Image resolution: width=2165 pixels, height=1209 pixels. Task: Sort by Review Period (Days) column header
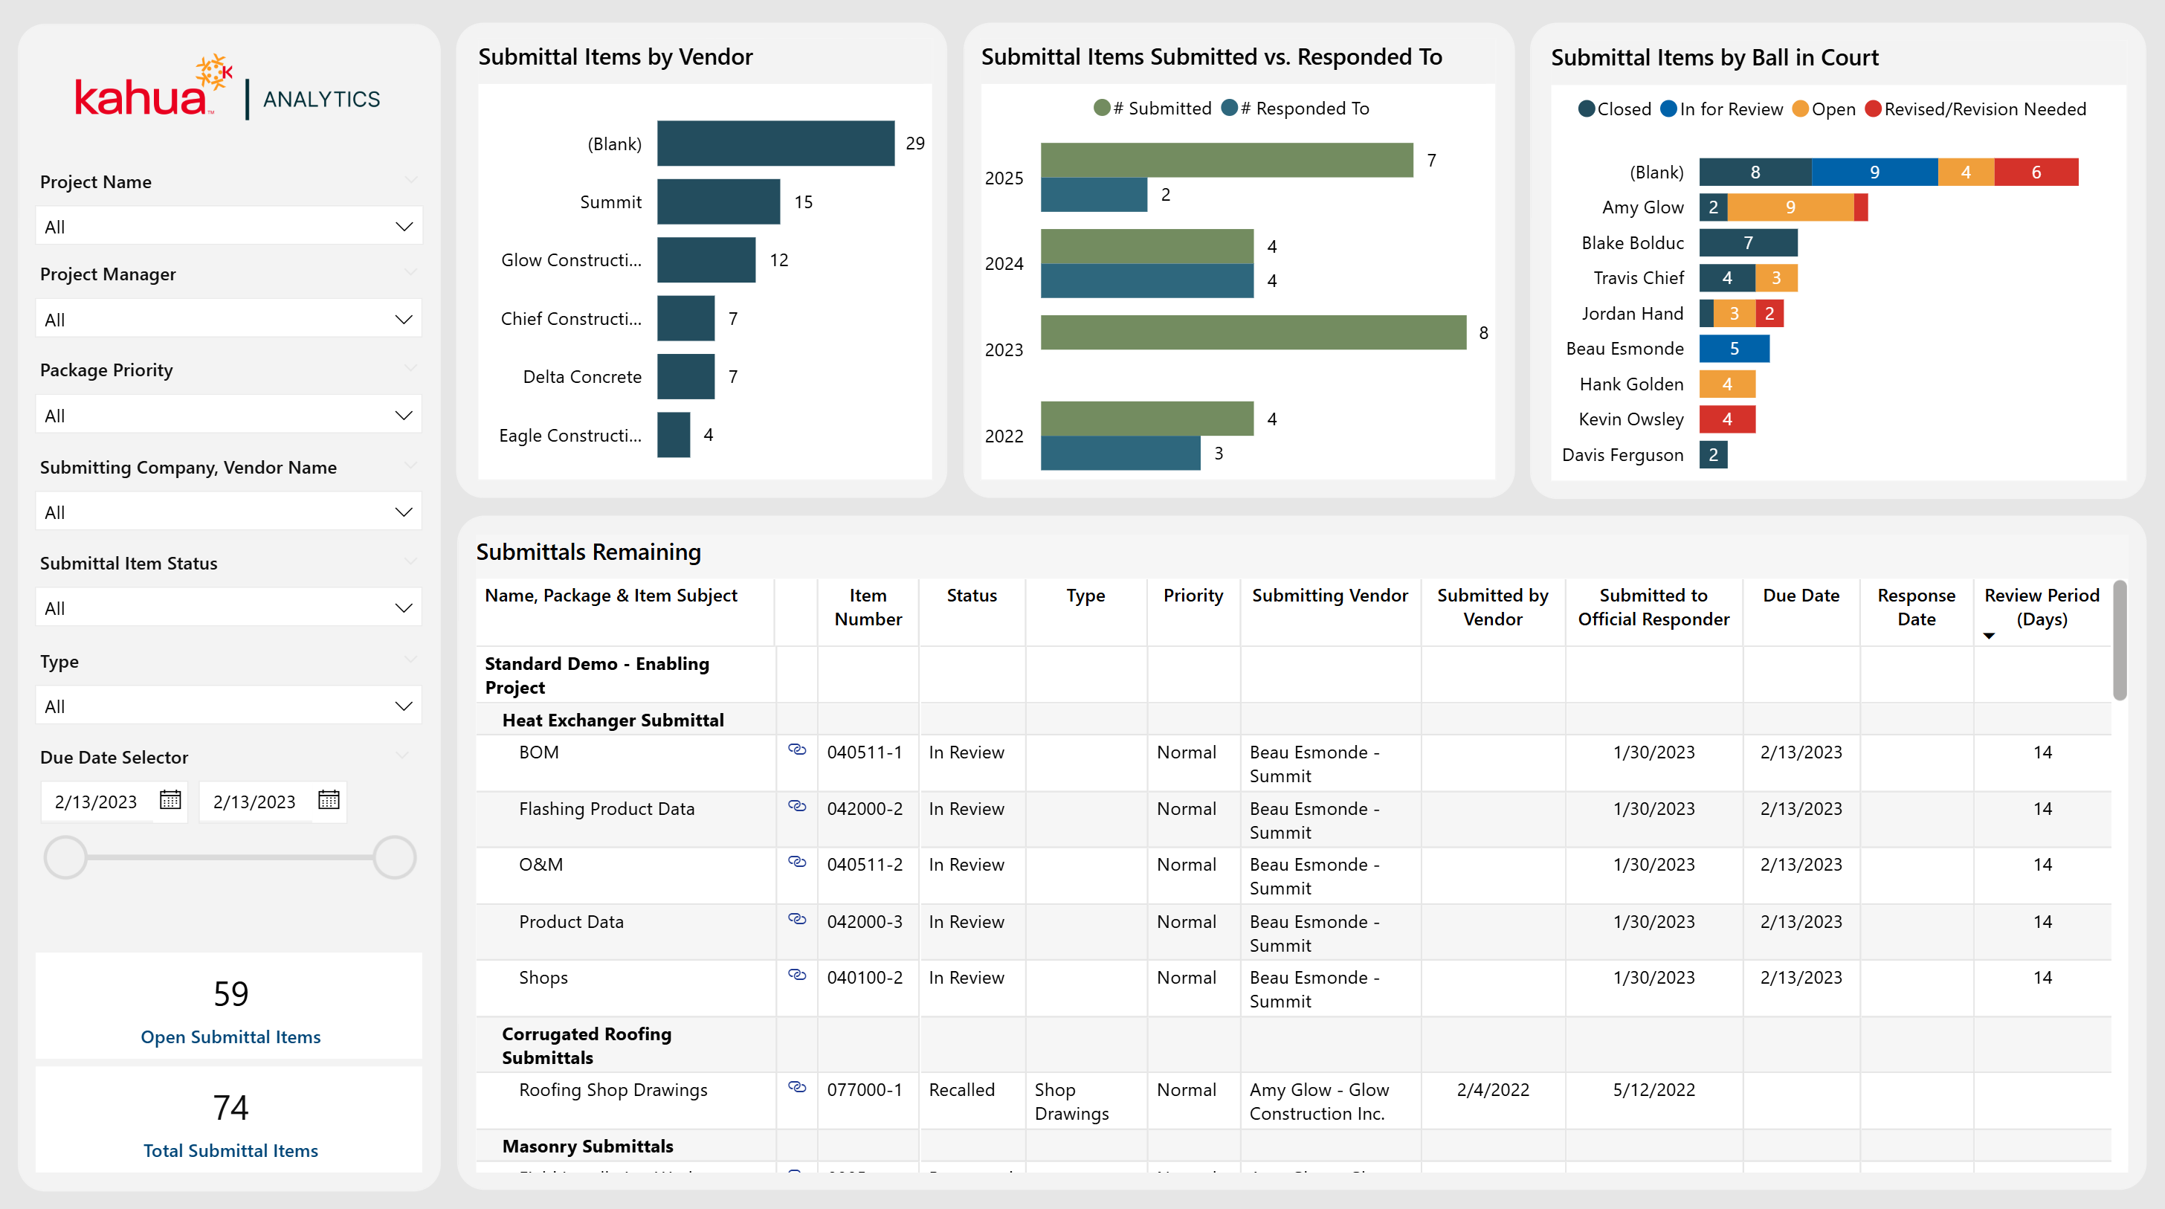click(x=2041, y=607)
